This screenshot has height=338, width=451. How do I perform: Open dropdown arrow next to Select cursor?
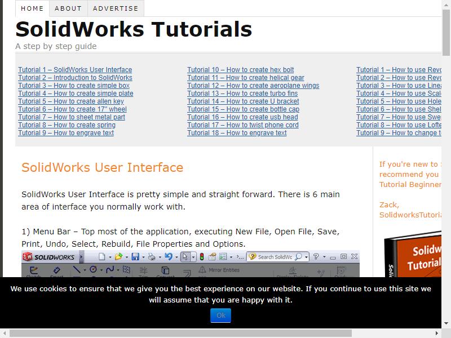(x=193, y=257)
